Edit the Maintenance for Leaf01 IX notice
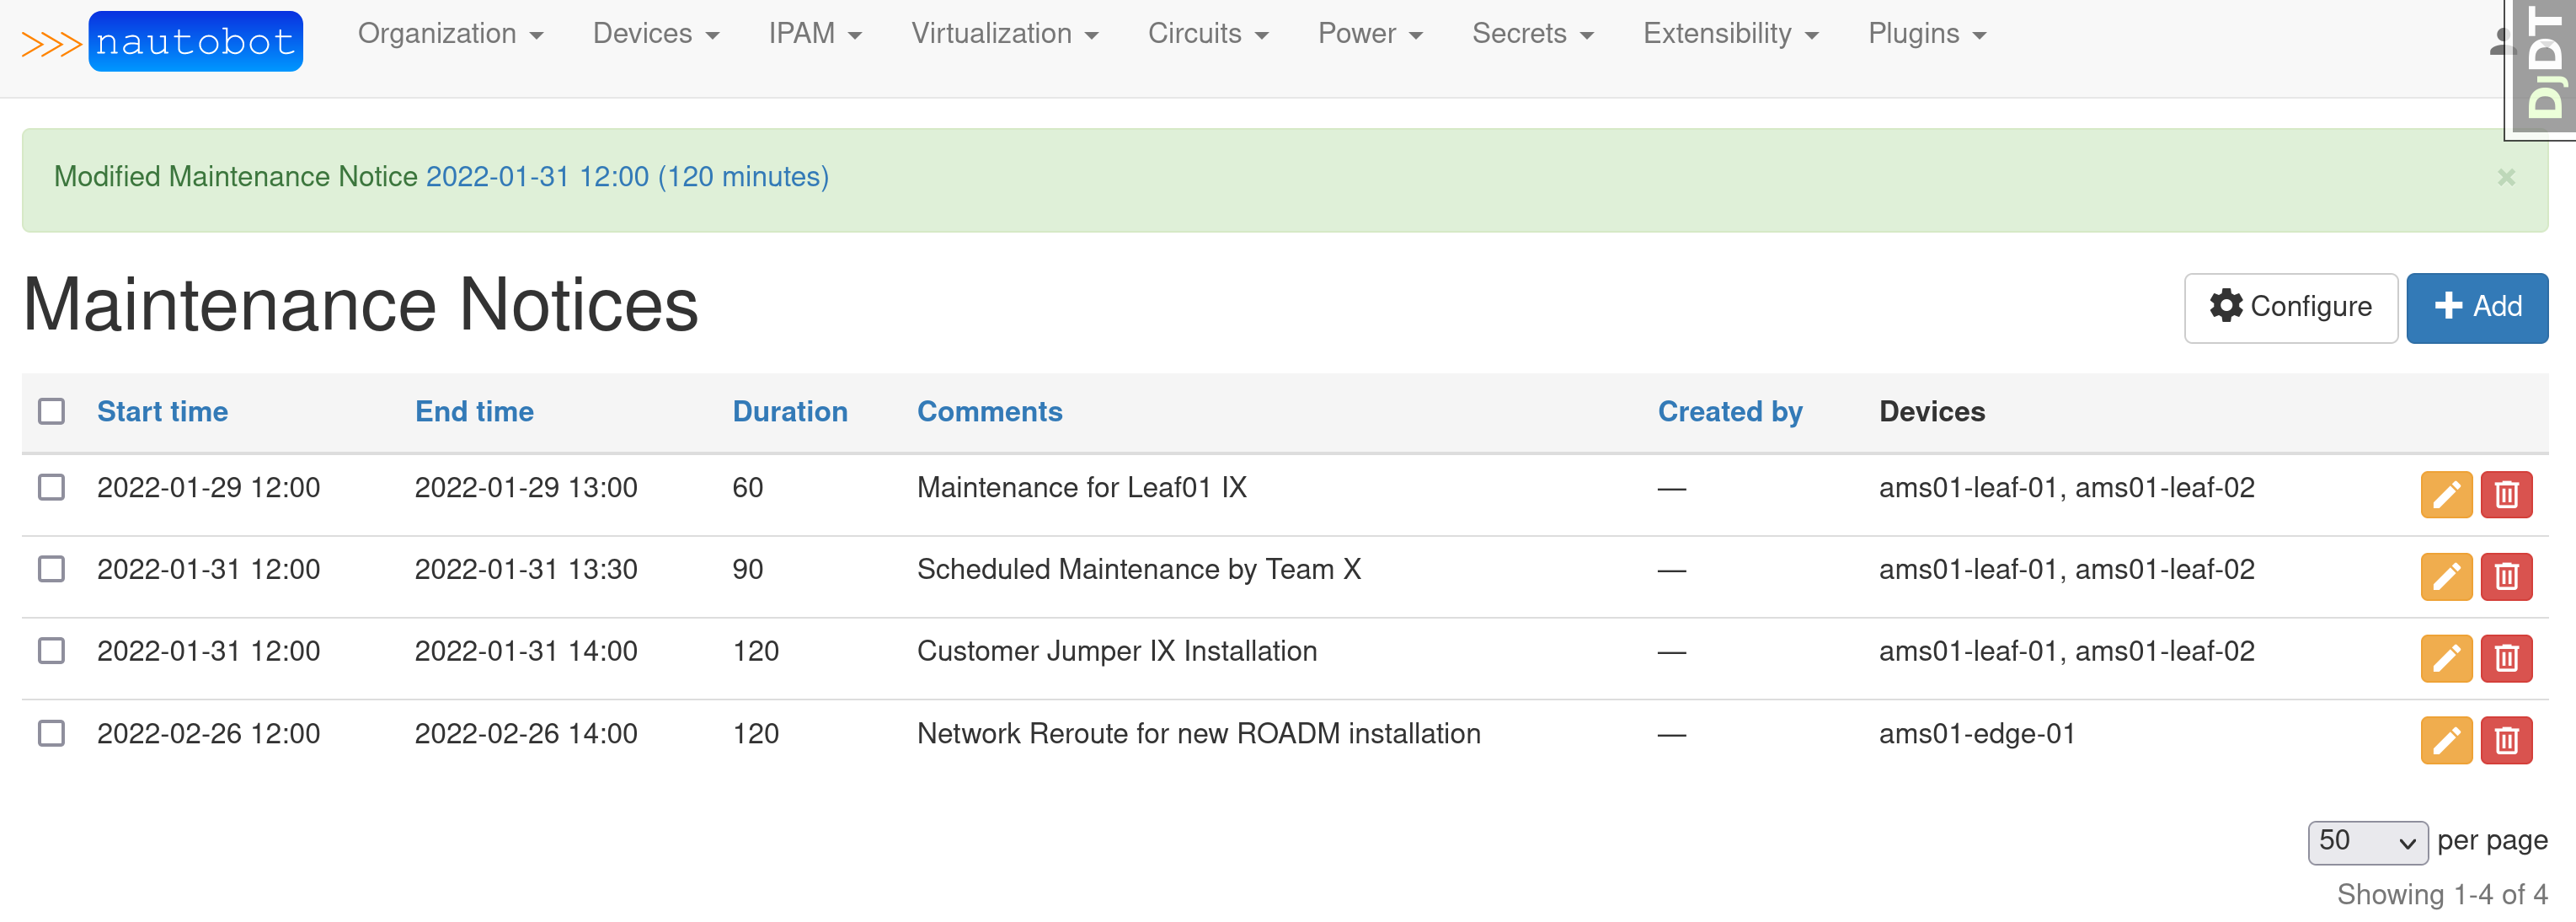The image size is (2576, 922). (2447, 494)
